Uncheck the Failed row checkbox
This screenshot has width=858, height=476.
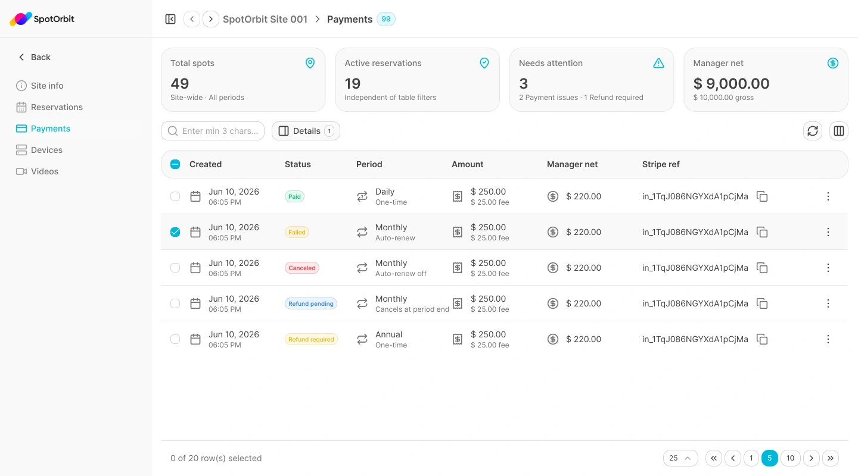click(x=175, y=232)
